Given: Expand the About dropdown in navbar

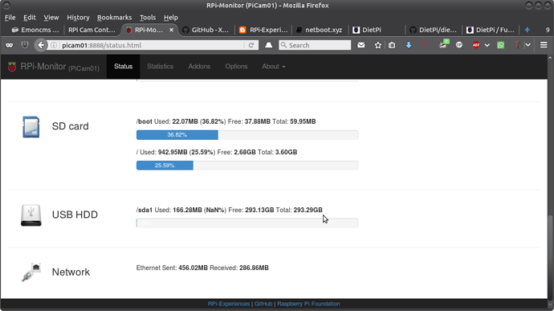Looking at the screenshot, I should [274, 67].
